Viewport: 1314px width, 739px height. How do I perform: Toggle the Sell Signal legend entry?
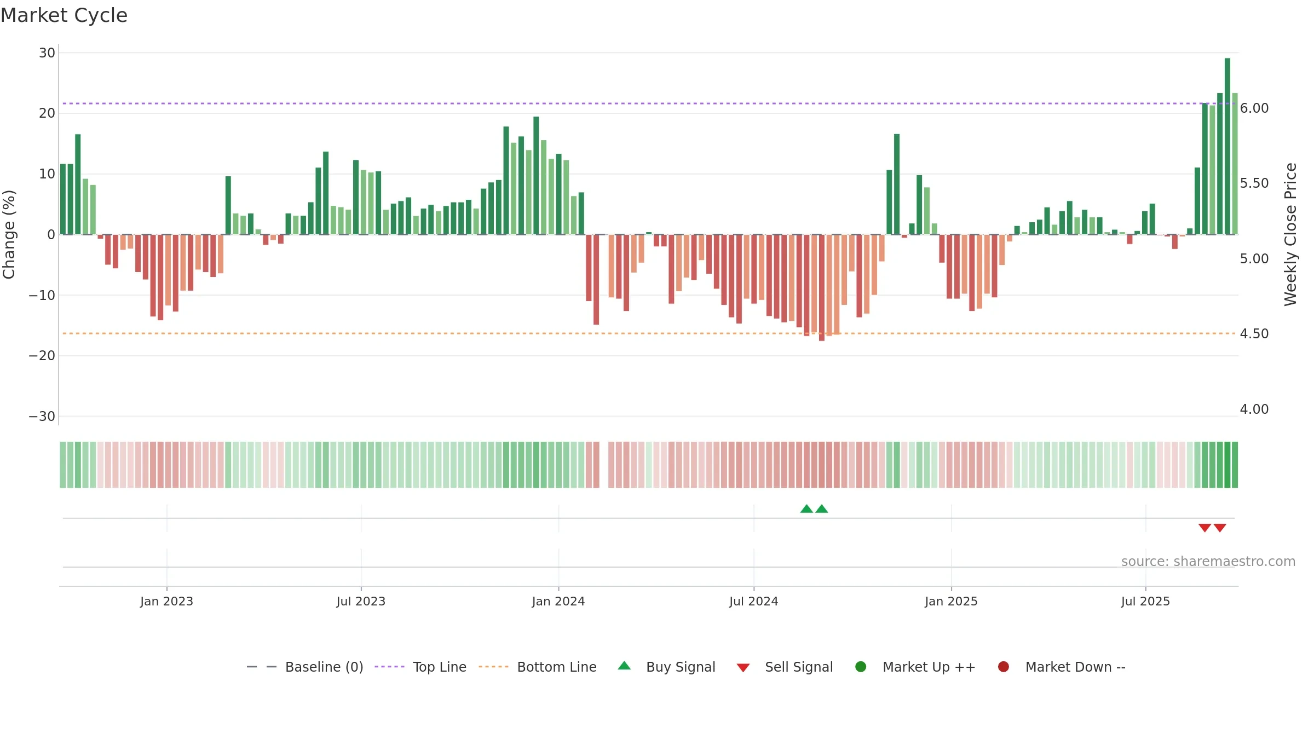point(785,667)
